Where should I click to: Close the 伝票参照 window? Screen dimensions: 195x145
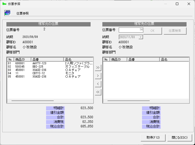189,4
